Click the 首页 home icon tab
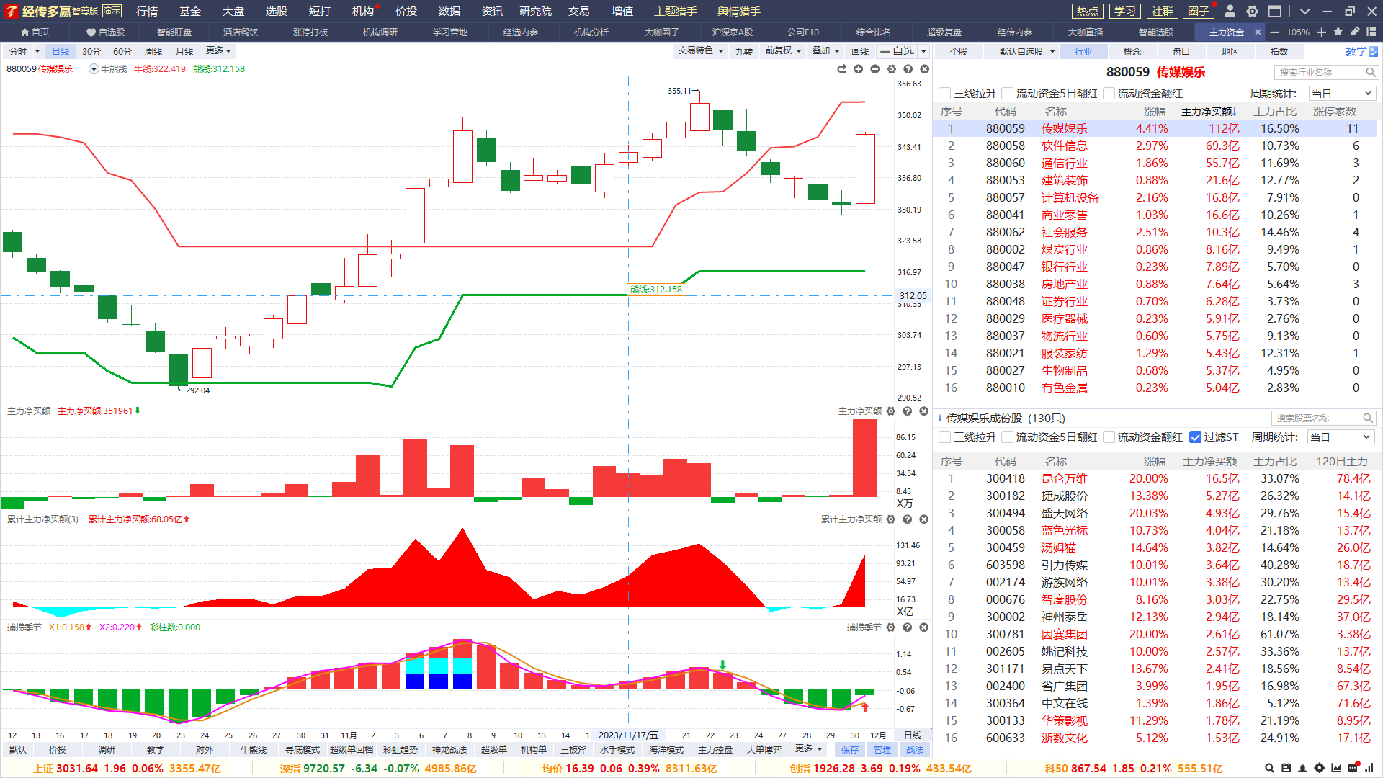Viewport: 1383px width, 778px height. (35, 32)
